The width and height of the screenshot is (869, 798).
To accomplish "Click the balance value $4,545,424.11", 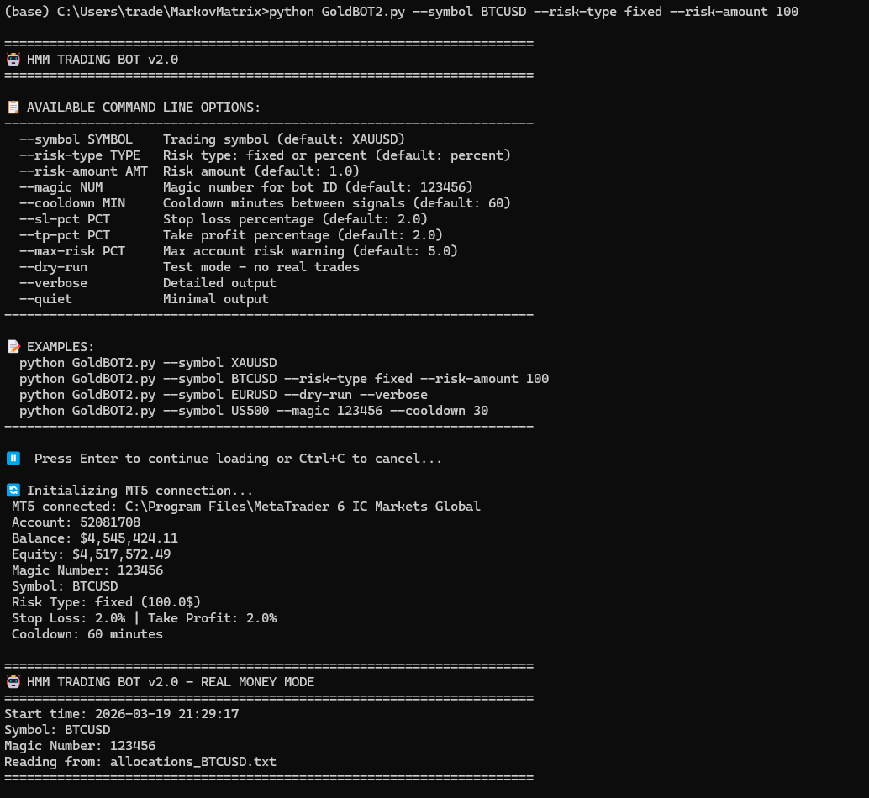I will point(129,538).
